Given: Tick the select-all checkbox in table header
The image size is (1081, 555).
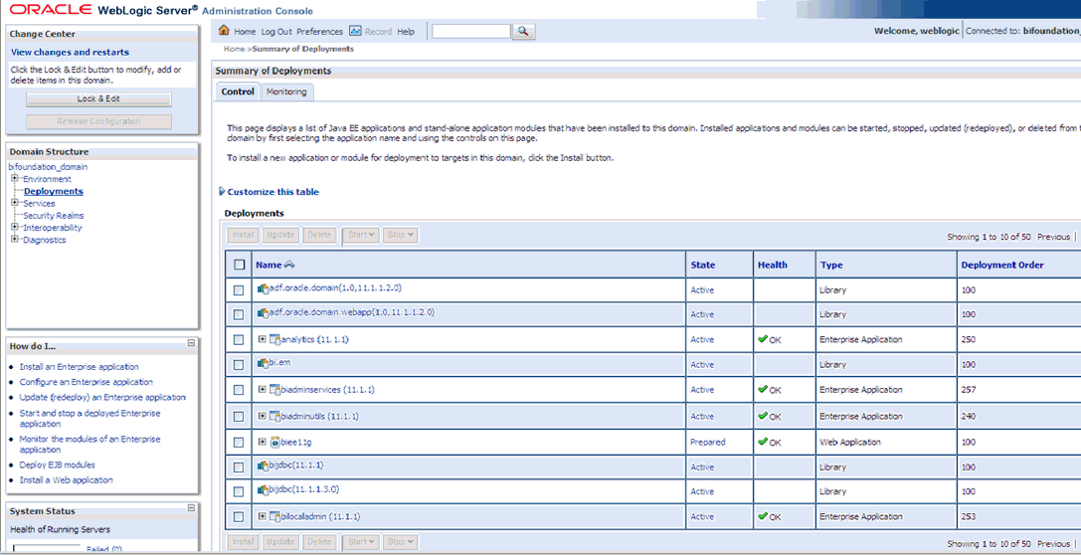Looking at the screenshot, I should [240, 265].
